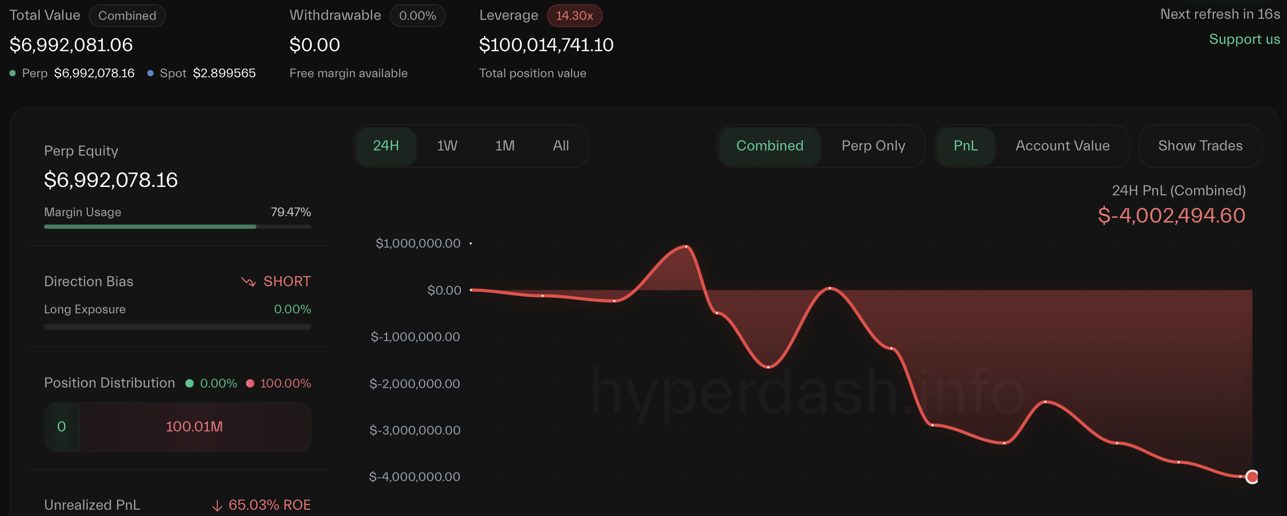The image size is (1287, 516).
Task: Switch chart to 1W range
Action: point(447,146)
